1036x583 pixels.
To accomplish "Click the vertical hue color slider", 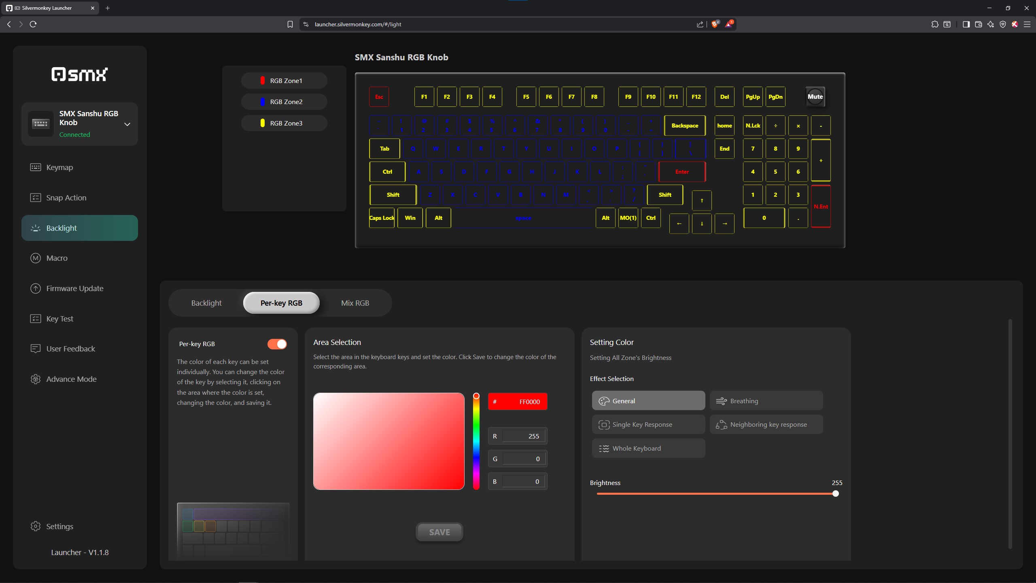I will pyautogui.click(x=476, y=441).
